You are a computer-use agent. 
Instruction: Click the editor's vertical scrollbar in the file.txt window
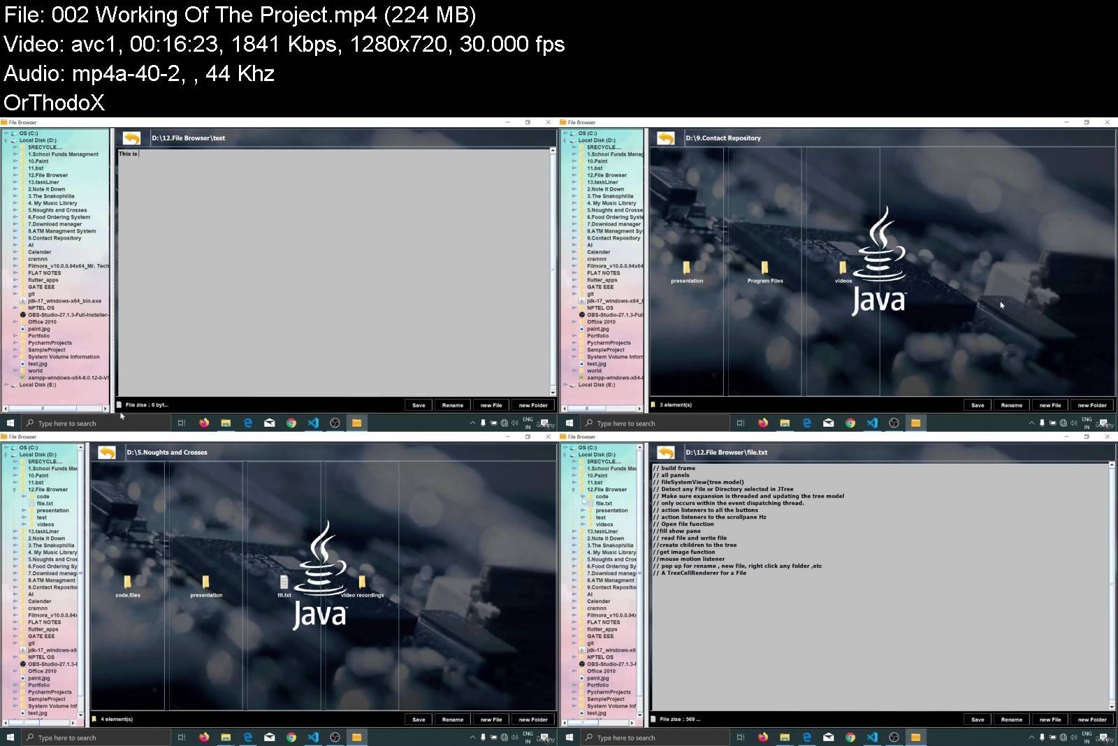point(1112,585)
